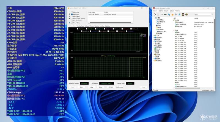Click the CPUID button
The width and height of the screenshot is (220, 122).
point(111,87)
